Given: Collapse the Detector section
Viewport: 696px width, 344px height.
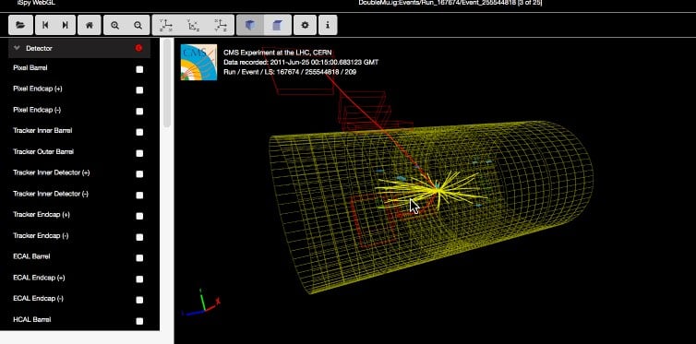Looking at the screenshot, I should click(17, 48).
